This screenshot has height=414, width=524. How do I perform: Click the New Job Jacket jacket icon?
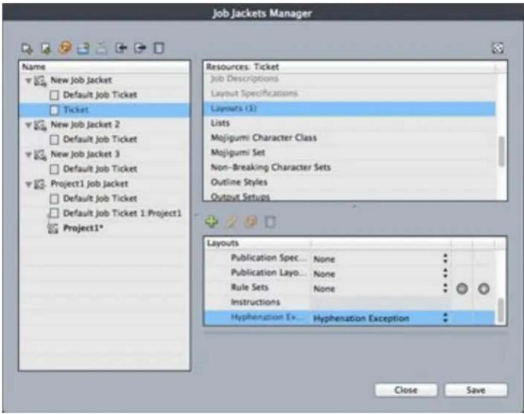coord(40,80)
